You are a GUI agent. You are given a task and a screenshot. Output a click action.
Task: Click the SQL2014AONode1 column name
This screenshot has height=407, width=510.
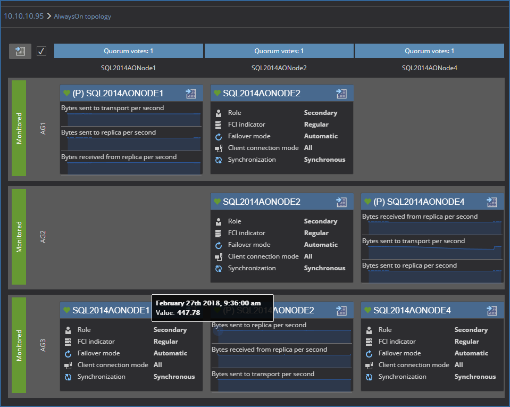click(x=129, y=68)
